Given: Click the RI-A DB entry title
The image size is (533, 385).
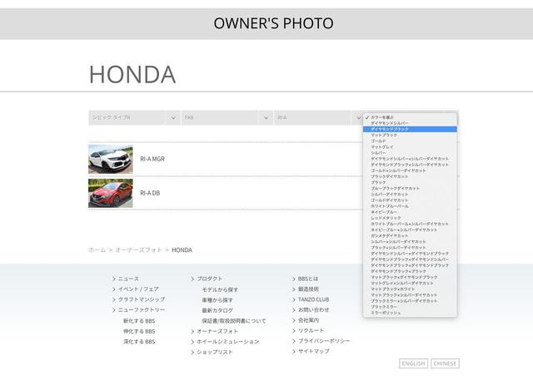Looking at the screenshot, I should pos(150,193).
